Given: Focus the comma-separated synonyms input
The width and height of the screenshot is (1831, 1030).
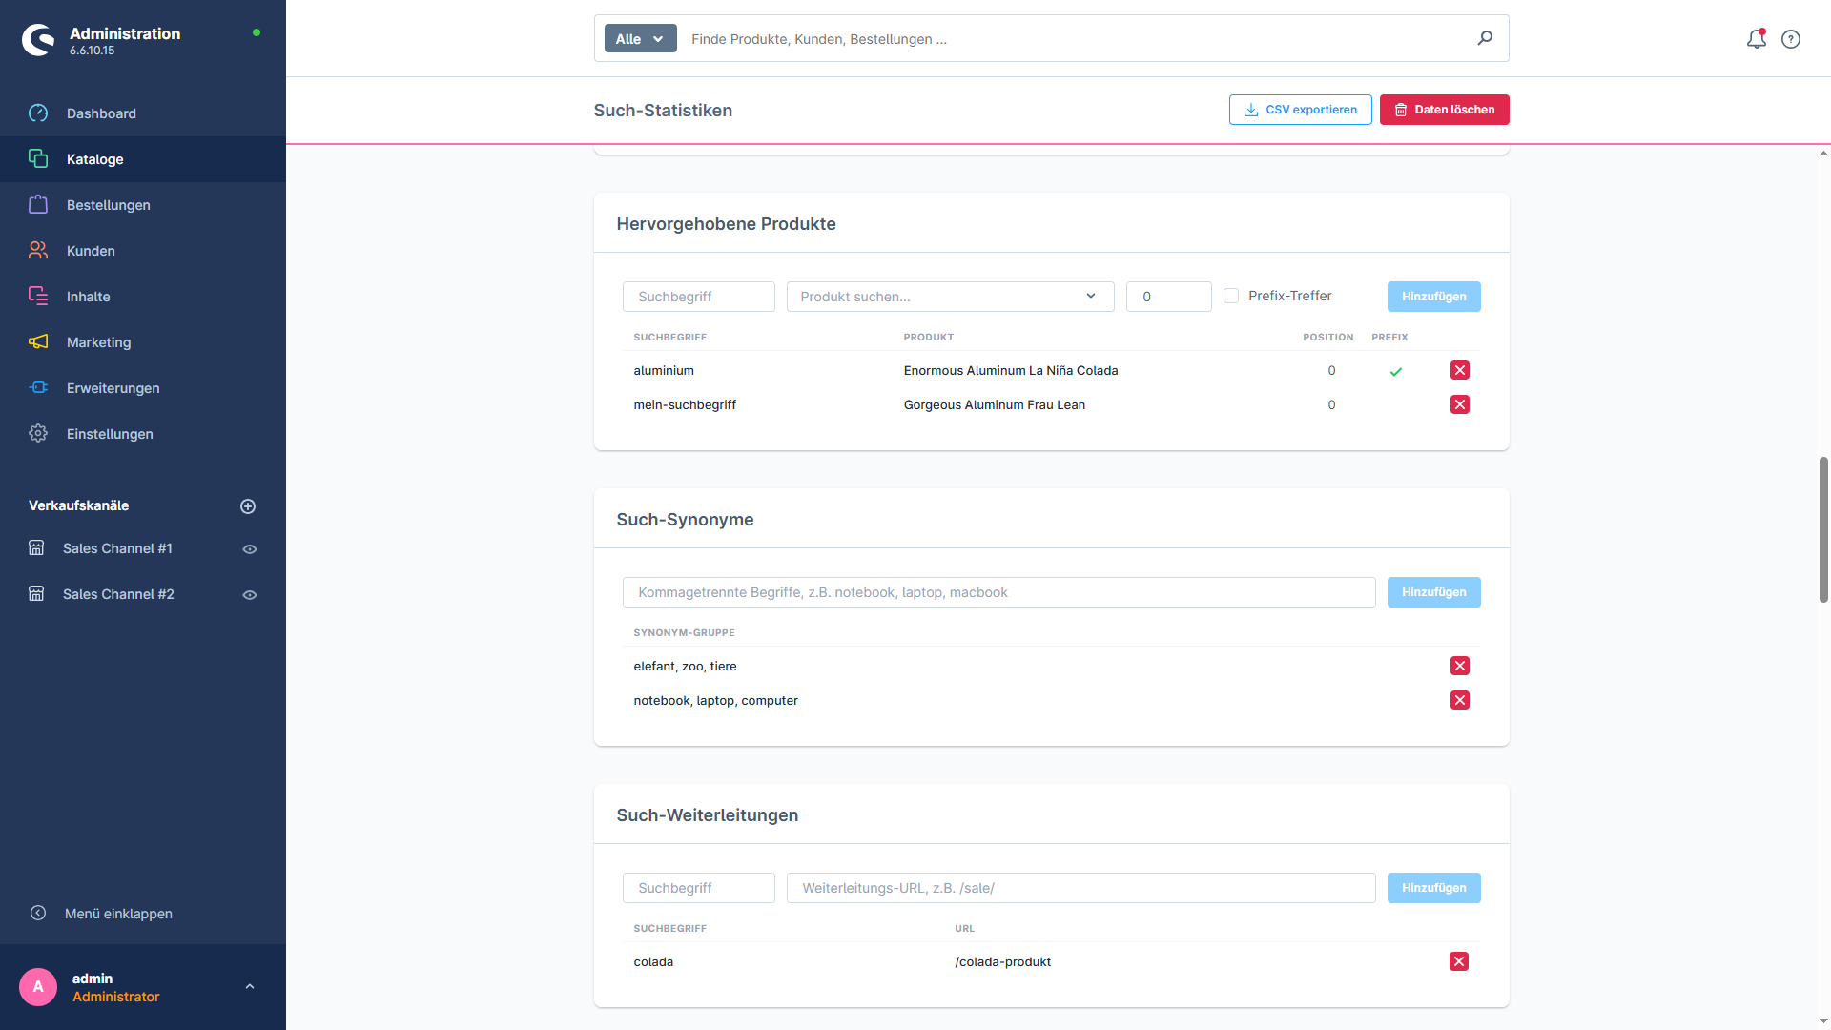Looking at the screenshot, I should [998, 592].
